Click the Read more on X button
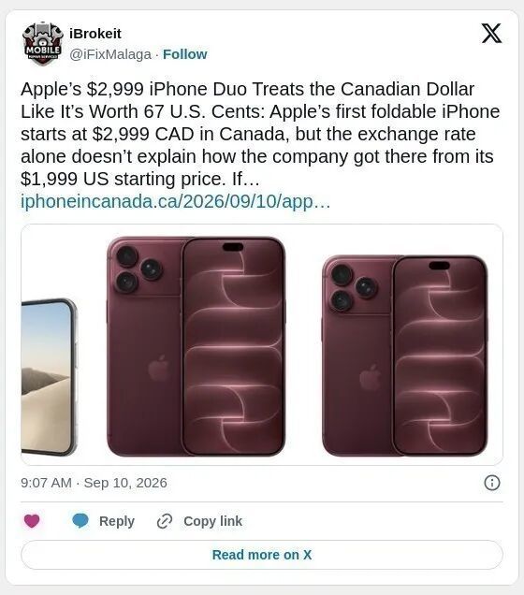 (262, 555)
